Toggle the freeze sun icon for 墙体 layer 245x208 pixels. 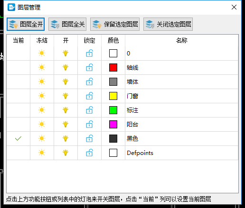(x=42, y=81)
